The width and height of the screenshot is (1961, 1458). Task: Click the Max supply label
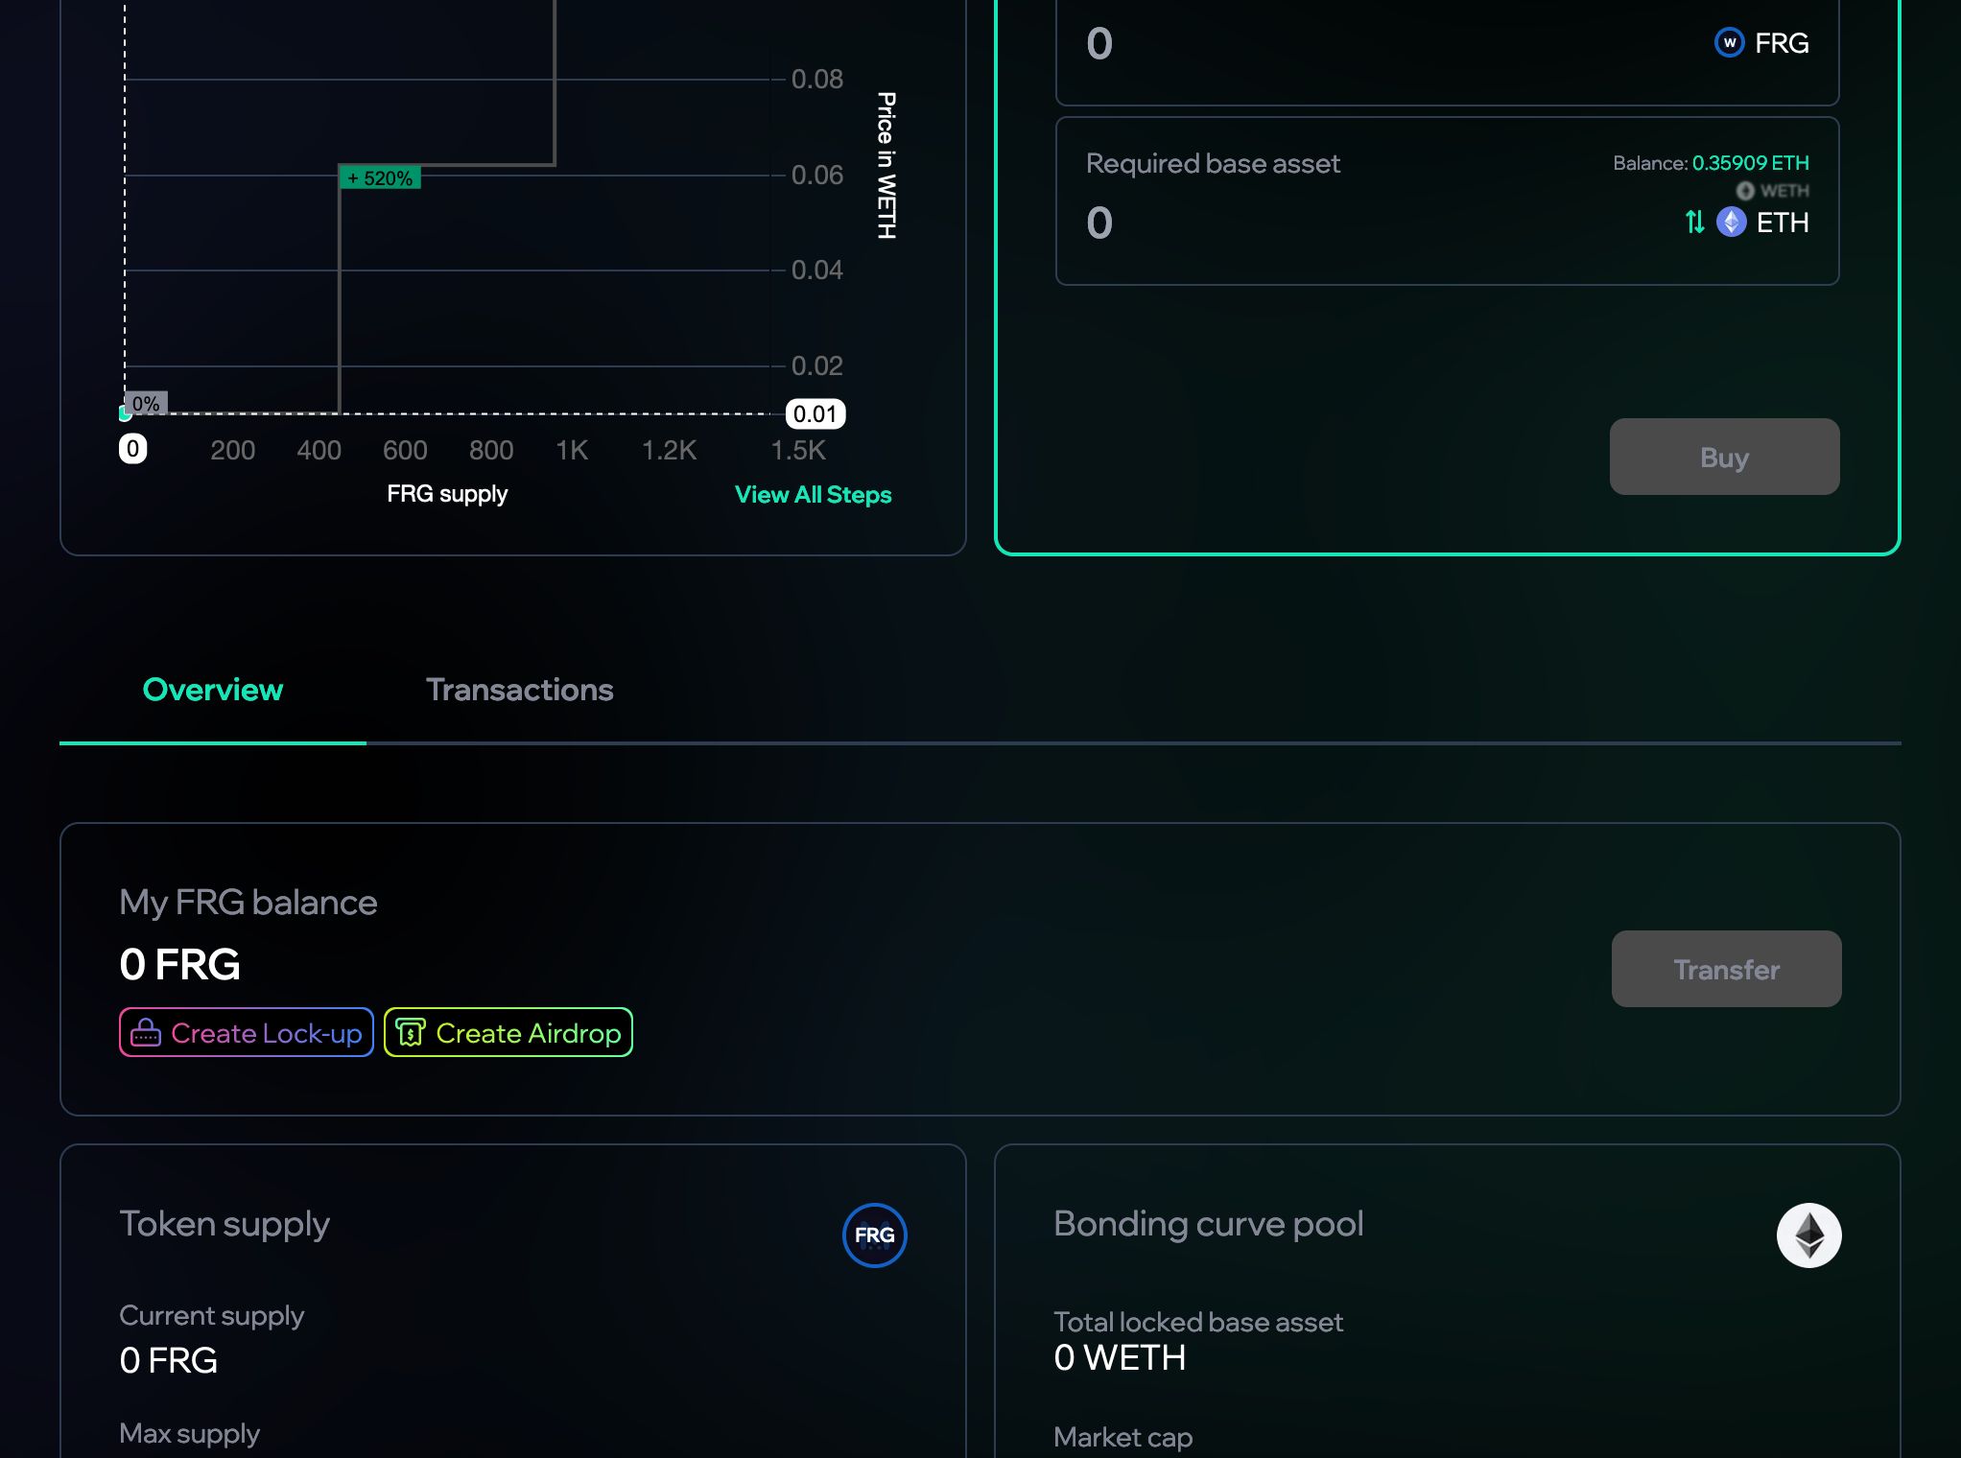point(189,1433)
